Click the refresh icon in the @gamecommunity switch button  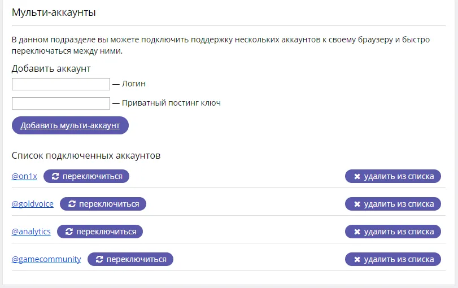coord(99,259)
